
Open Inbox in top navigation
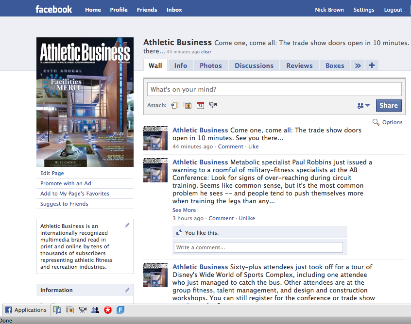tap(174, 10)
